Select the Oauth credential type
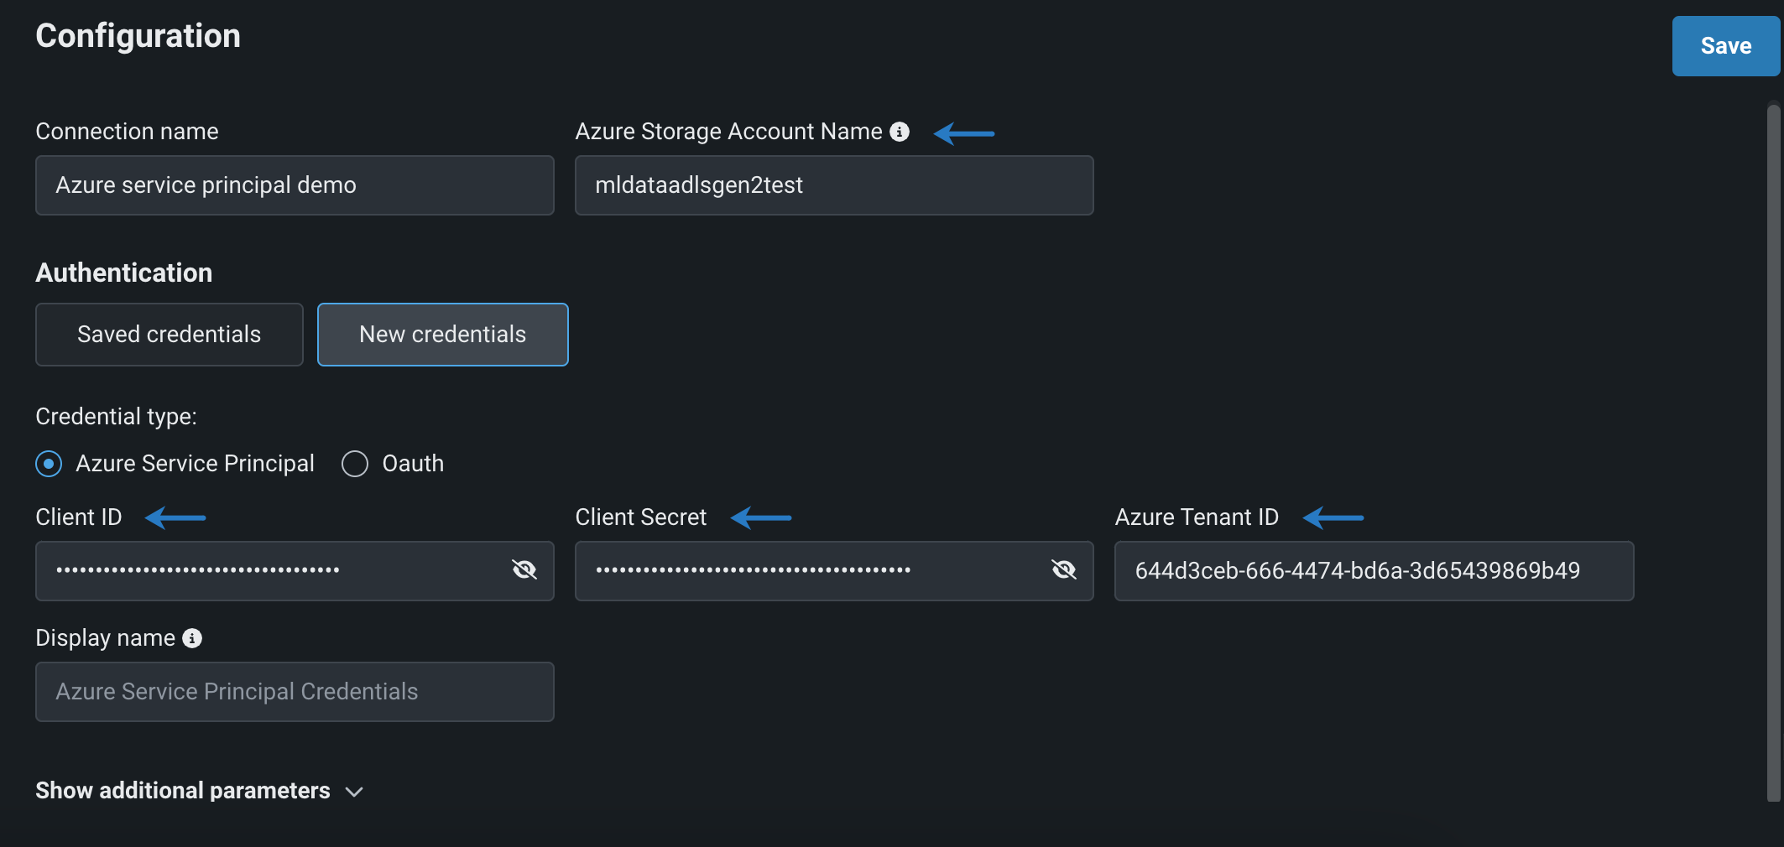 click(x=355, y=464)
